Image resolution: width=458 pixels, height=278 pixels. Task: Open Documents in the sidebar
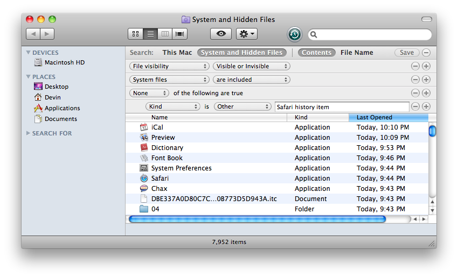[x=55, y=119]
